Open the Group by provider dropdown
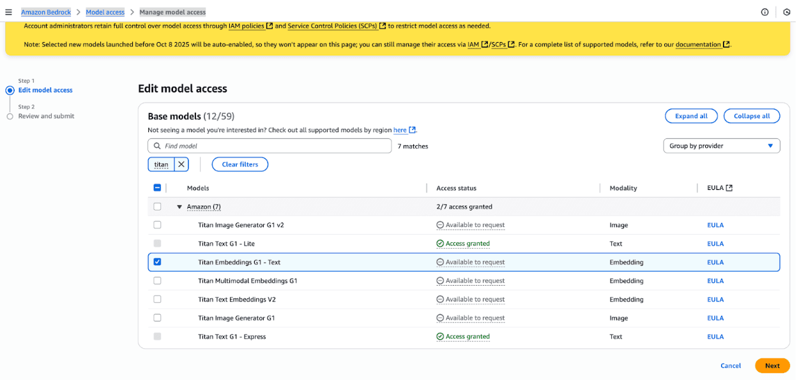Viewport: 797px width, 380px height. pos(721,145)
